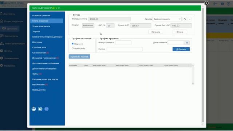Image resolution: width=233 pixels, height=131 pixels.
Task: Click the payments table scroll-up arrow
Action: (193, 65)
